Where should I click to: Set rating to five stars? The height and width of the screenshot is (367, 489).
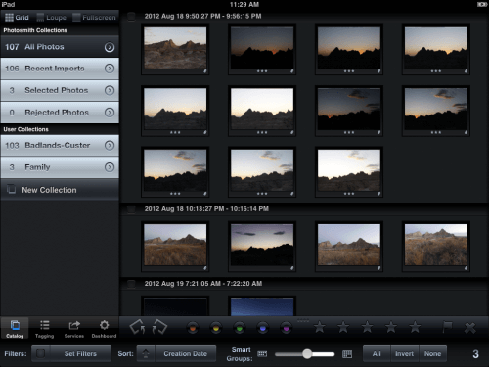415,327
